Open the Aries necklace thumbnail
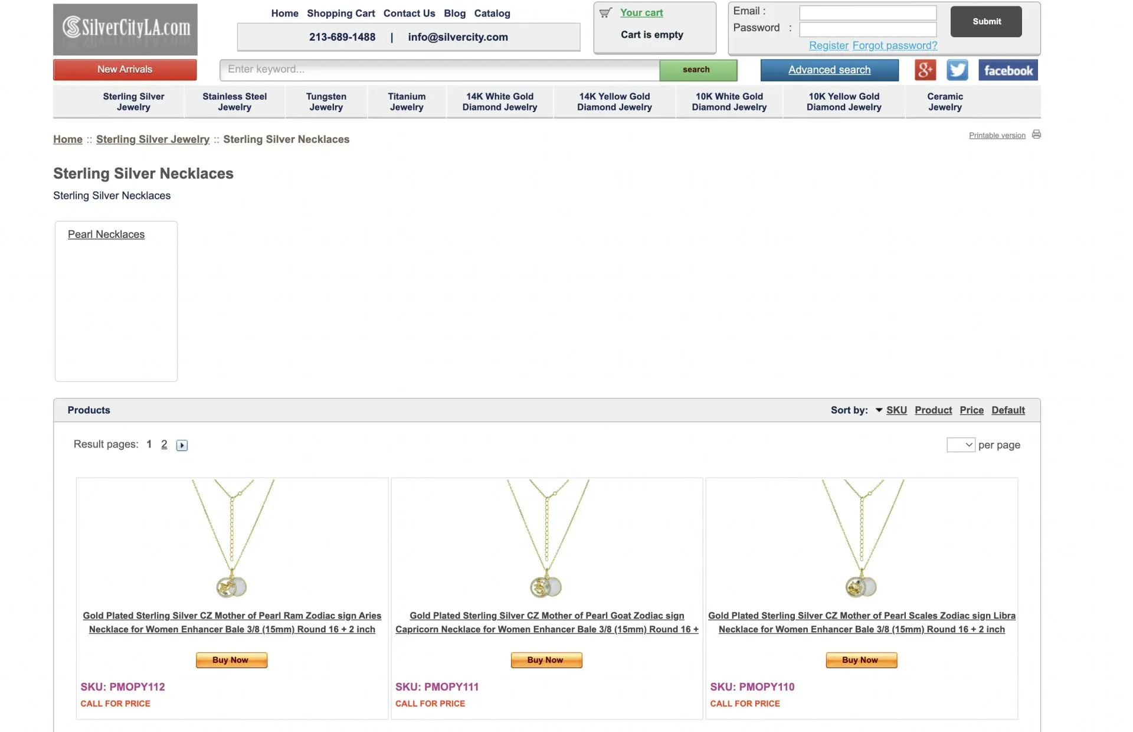Image resolution: width=1133 pixels, height=732 pixels. (x=232, y=538)
